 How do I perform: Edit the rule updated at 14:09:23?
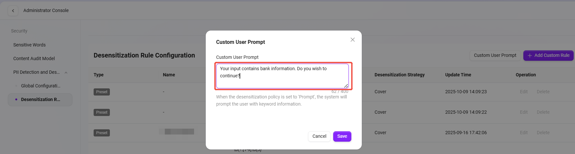pos(524,92)
